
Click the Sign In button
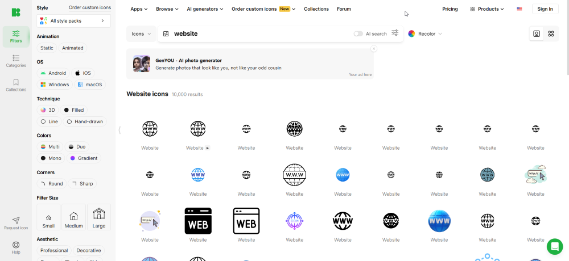pos(545,9)
